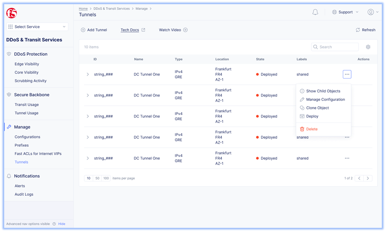Image resolution: width=386 pixels, height=232 pixels.
Task: Set 100 items per page
Action: [x=106, y=178]
